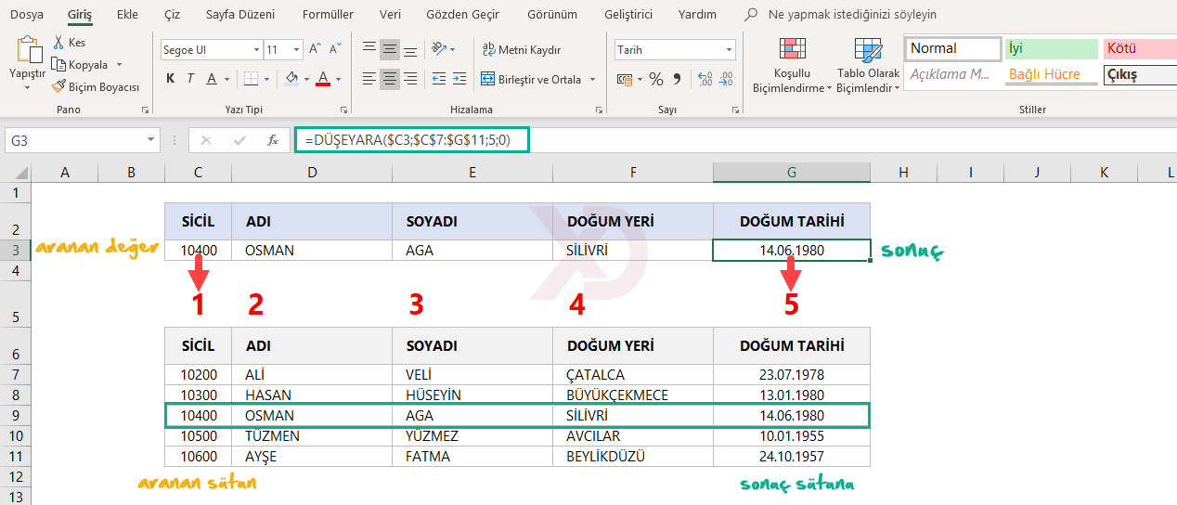
Task: Toggle italic T formatting
Action: point(191,79)
